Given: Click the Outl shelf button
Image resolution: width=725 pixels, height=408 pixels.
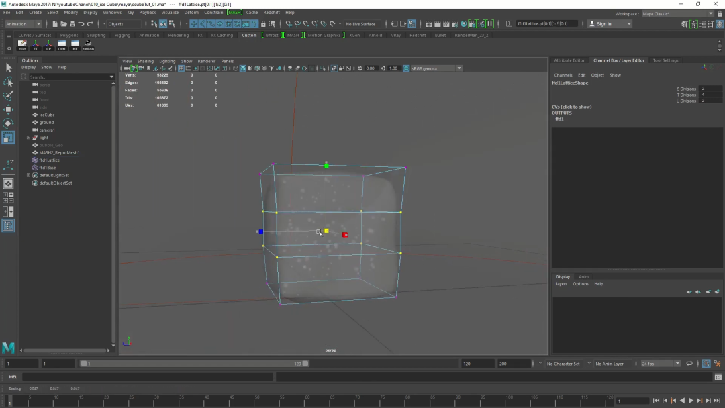Looking at the screenshot, I should coord(62,44).
